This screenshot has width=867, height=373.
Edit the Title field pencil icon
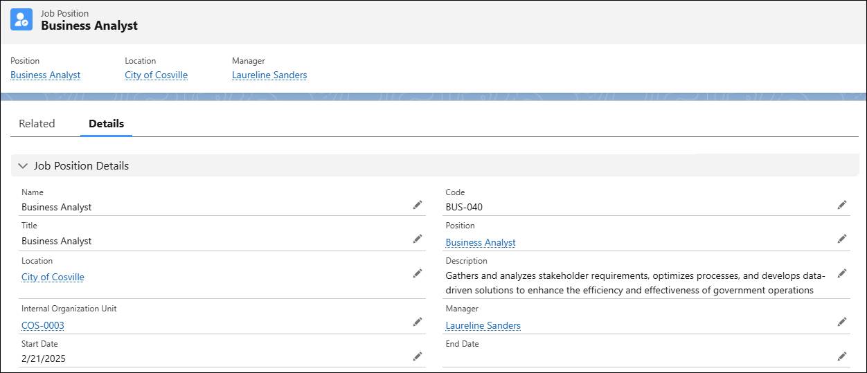(418, 239)
